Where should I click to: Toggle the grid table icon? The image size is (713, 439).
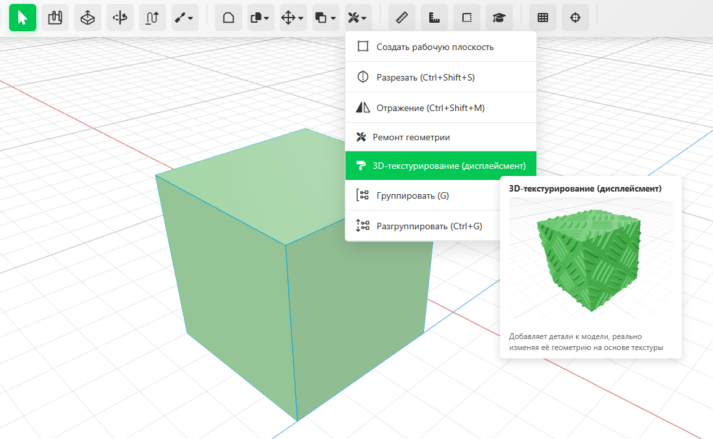[543, 18]
